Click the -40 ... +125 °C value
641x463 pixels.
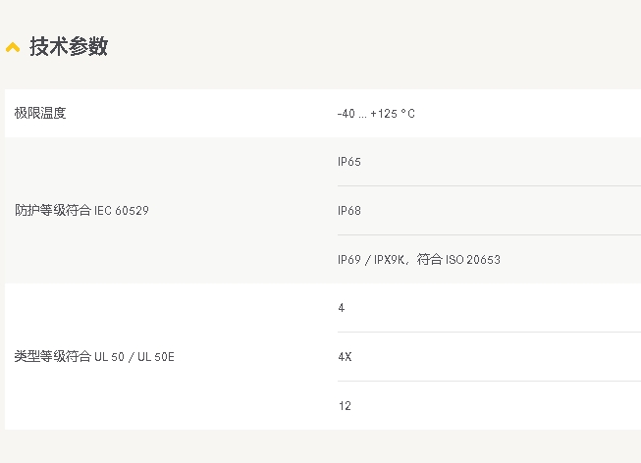click(x=376, y=114)
